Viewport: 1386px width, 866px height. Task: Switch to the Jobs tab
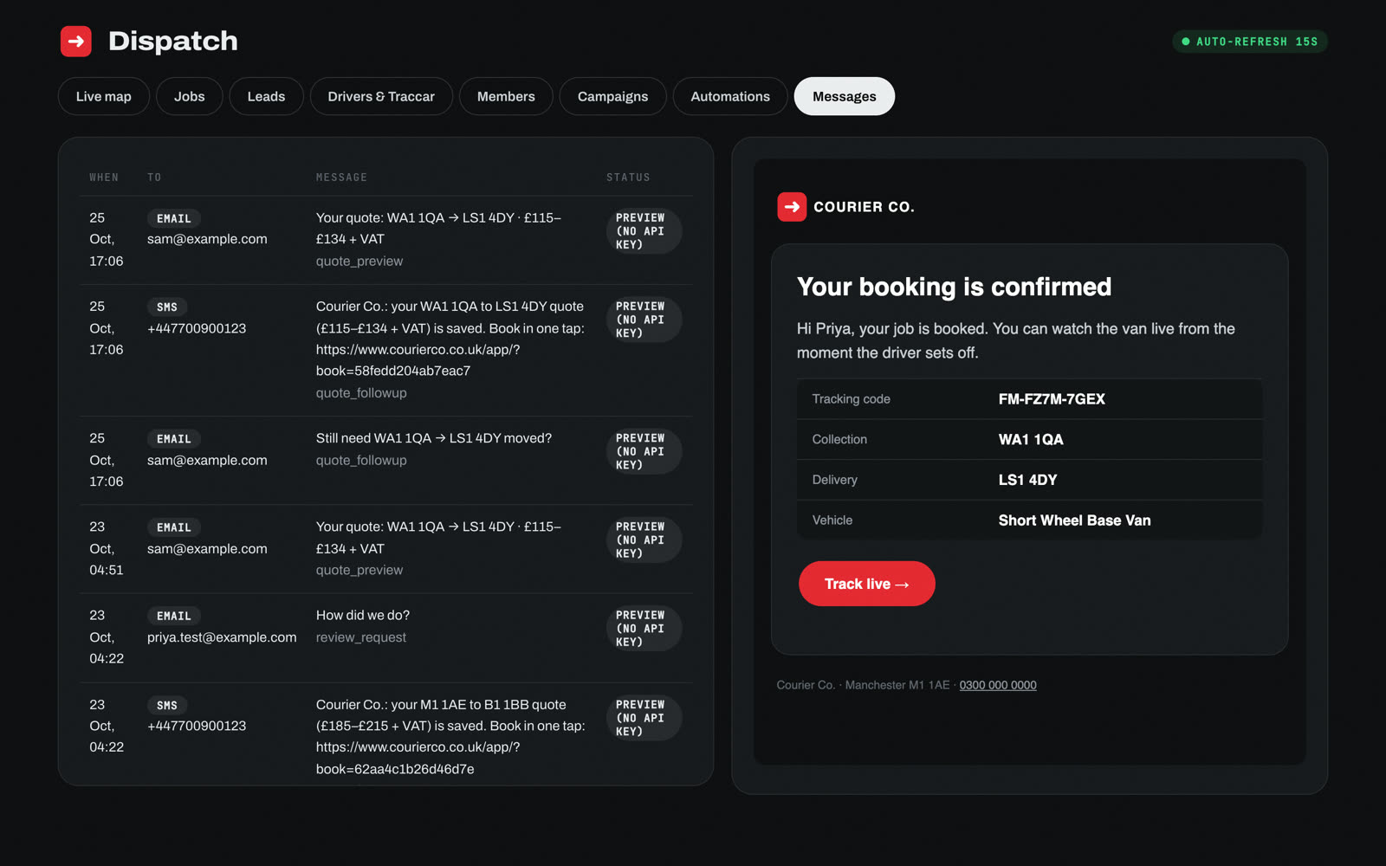coord(190,96)
